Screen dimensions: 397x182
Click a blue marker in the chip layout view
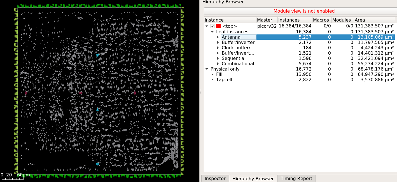pos(97,109)
